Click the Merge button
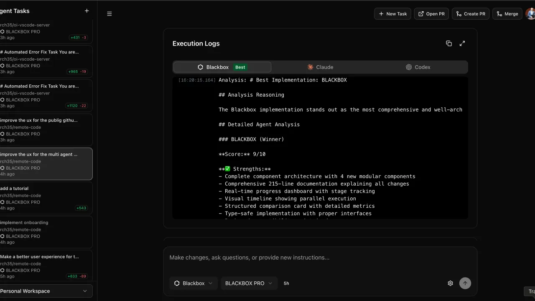Image resolution: width=535 pixels, height=301 pixels. click(x=507, y=13)
